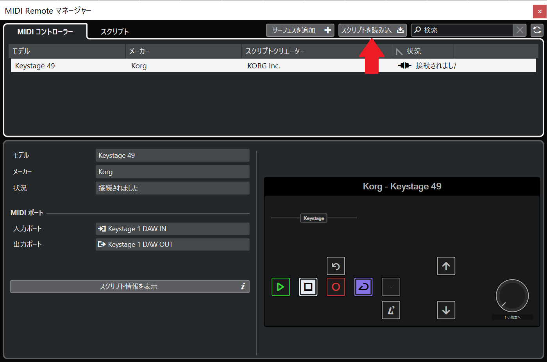Viewport: 547px width, 362px height.
Task: Click the connection plug icon in status column
Action: point(404,66)
